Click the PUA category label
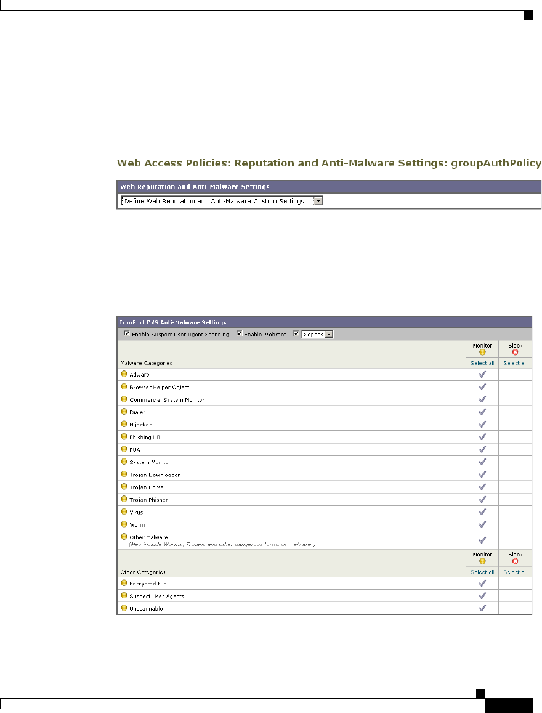The image size is (542, 713). point(134,450)
